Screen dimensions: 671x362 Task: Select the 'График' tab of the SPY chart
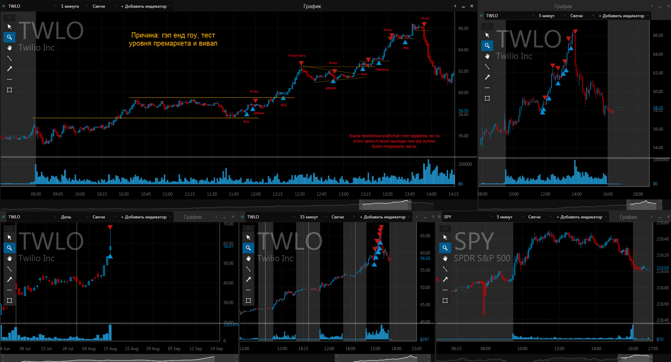[628, 217]
